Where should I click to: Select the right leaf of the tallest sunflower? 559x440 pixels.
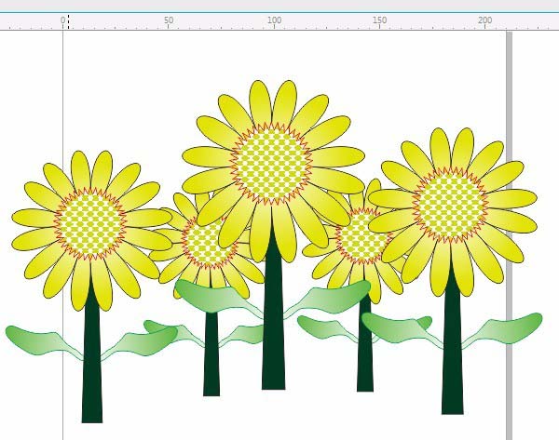327,299
